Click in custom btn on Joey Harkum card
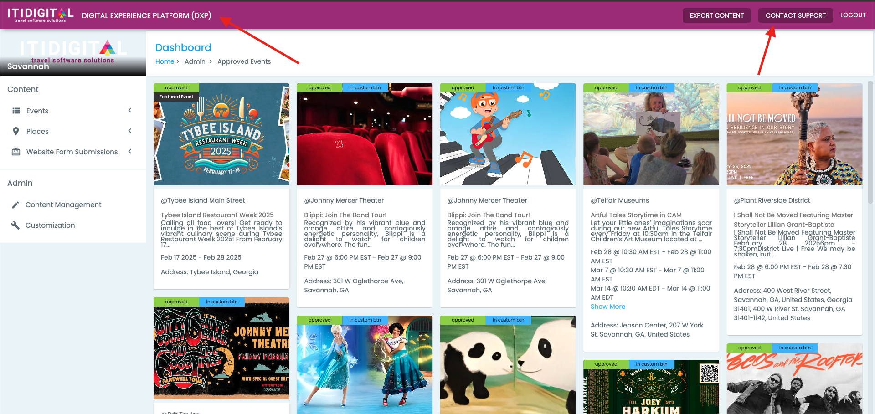The height and width of the screenshot is (414, 875). tap(651, 364)
